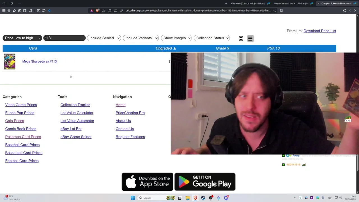Open the Include Sealed dropdown

[104, 38]
